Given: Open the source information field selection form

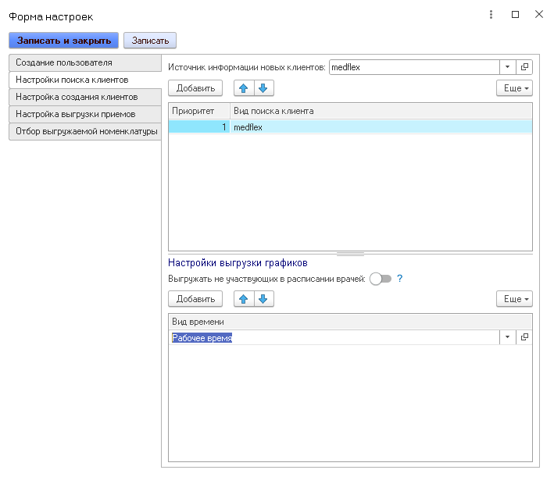Looking at the screenshot, I should point(524,67).
